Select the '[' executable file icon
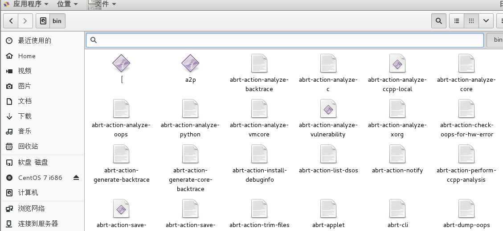Screen dimensions: 503x231 click(x=121, y=63)
